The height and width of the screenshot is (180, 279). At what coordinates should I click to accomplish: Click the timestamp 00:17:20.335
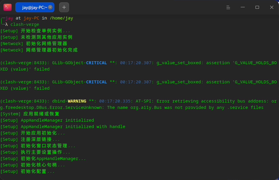pyautogui.click(x=115, y=101)
